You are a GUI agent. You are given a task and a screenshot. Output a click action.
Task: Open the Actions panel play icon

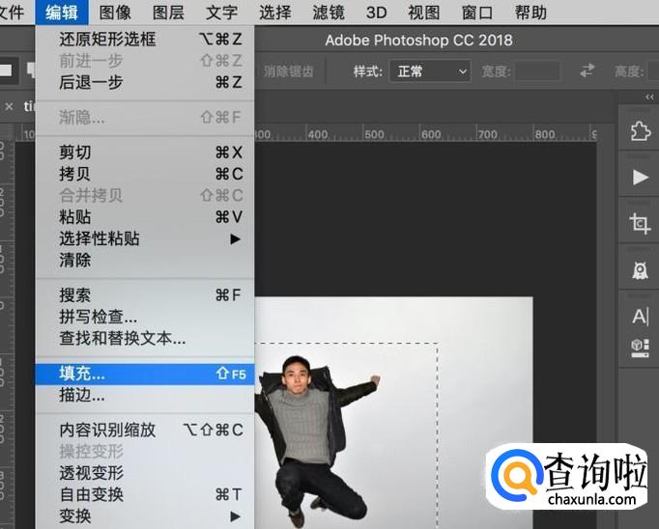pos(640,177)
